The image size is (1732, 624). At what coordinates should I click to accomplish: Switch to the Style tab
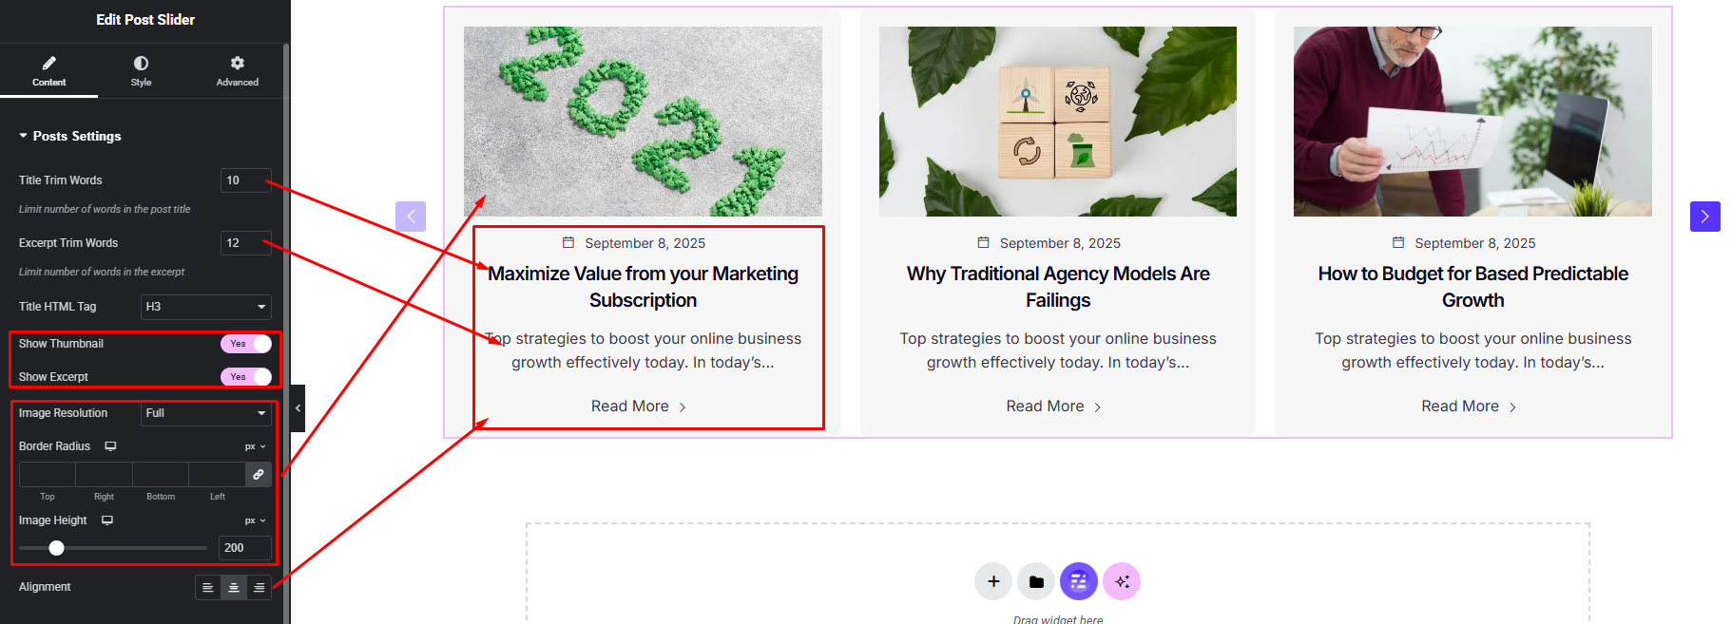tap(141, 71)
